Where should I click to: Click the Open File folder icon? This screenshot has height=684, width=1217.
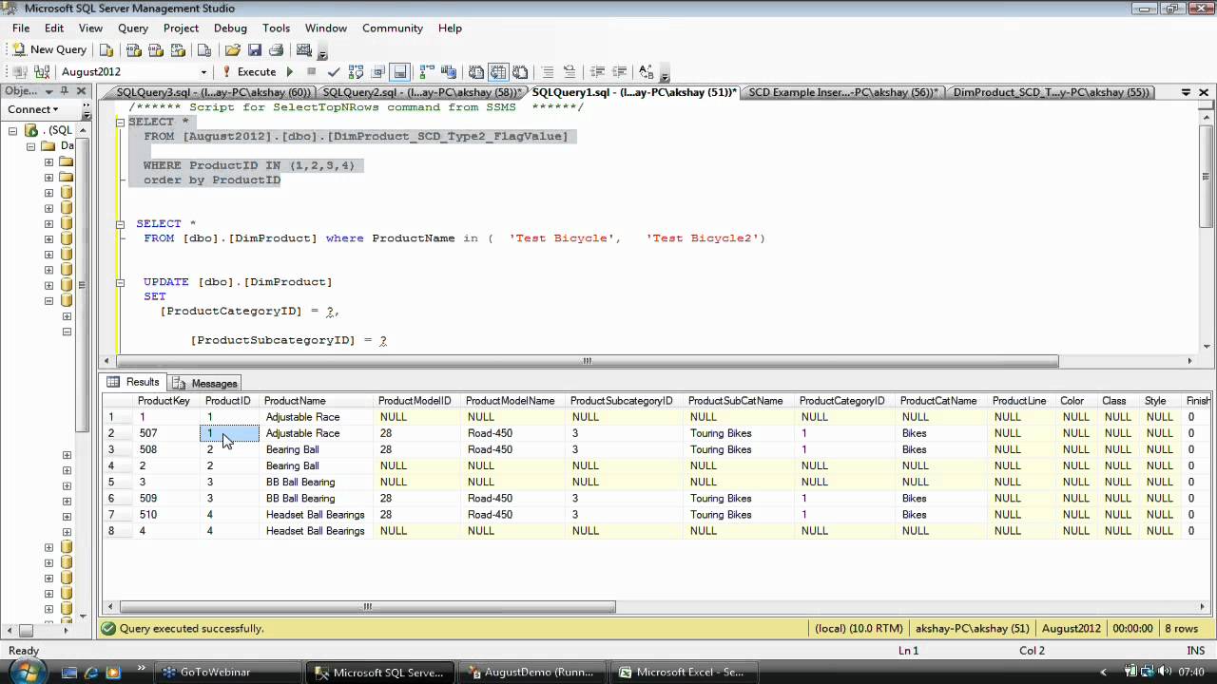(233, 49)
